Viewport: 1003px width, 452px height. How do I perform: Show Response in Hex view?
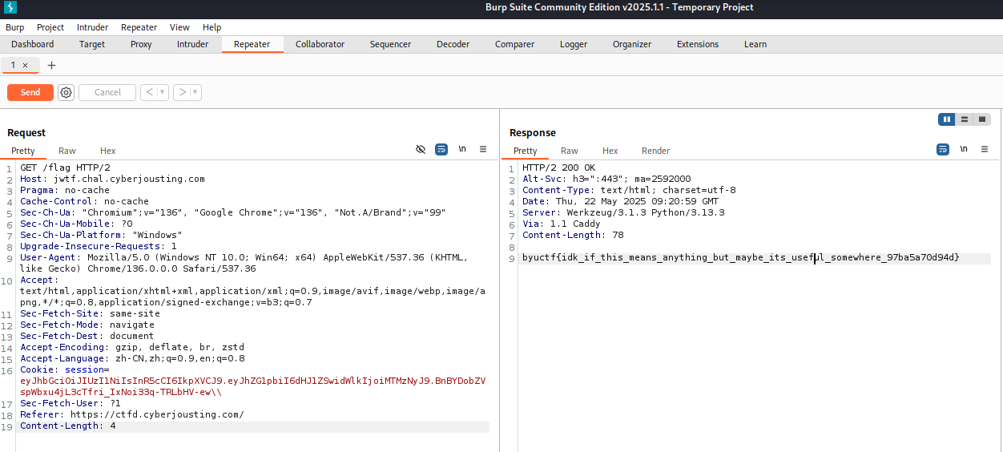pyautogui.click(x=610, y=151)
